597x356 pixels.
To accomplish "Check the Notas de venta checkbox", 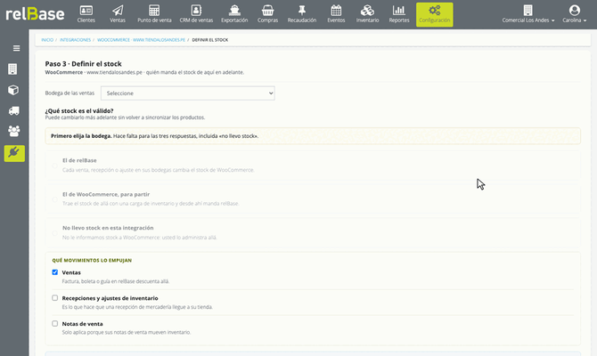I will point(55,324).
